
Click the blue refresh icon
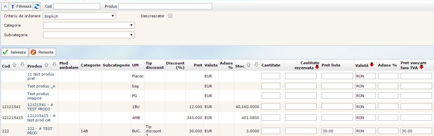click(x=37, y=6)
